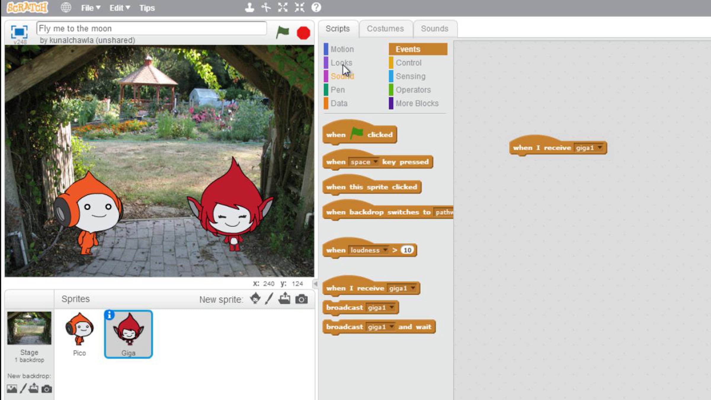The image size is (711, 400).
Task: Click Pico character on the stage
Action: [x=88, y=213]
